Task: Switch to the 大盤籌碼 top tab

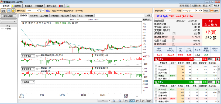Action: [x=39, y=6]
